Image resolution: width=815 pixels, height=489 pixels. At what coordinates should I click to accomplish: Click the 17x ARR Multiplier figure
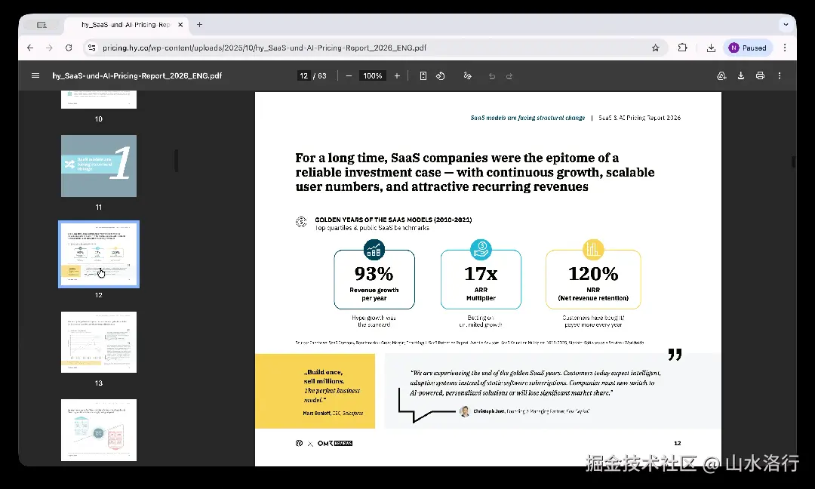(x=481, y=274)
